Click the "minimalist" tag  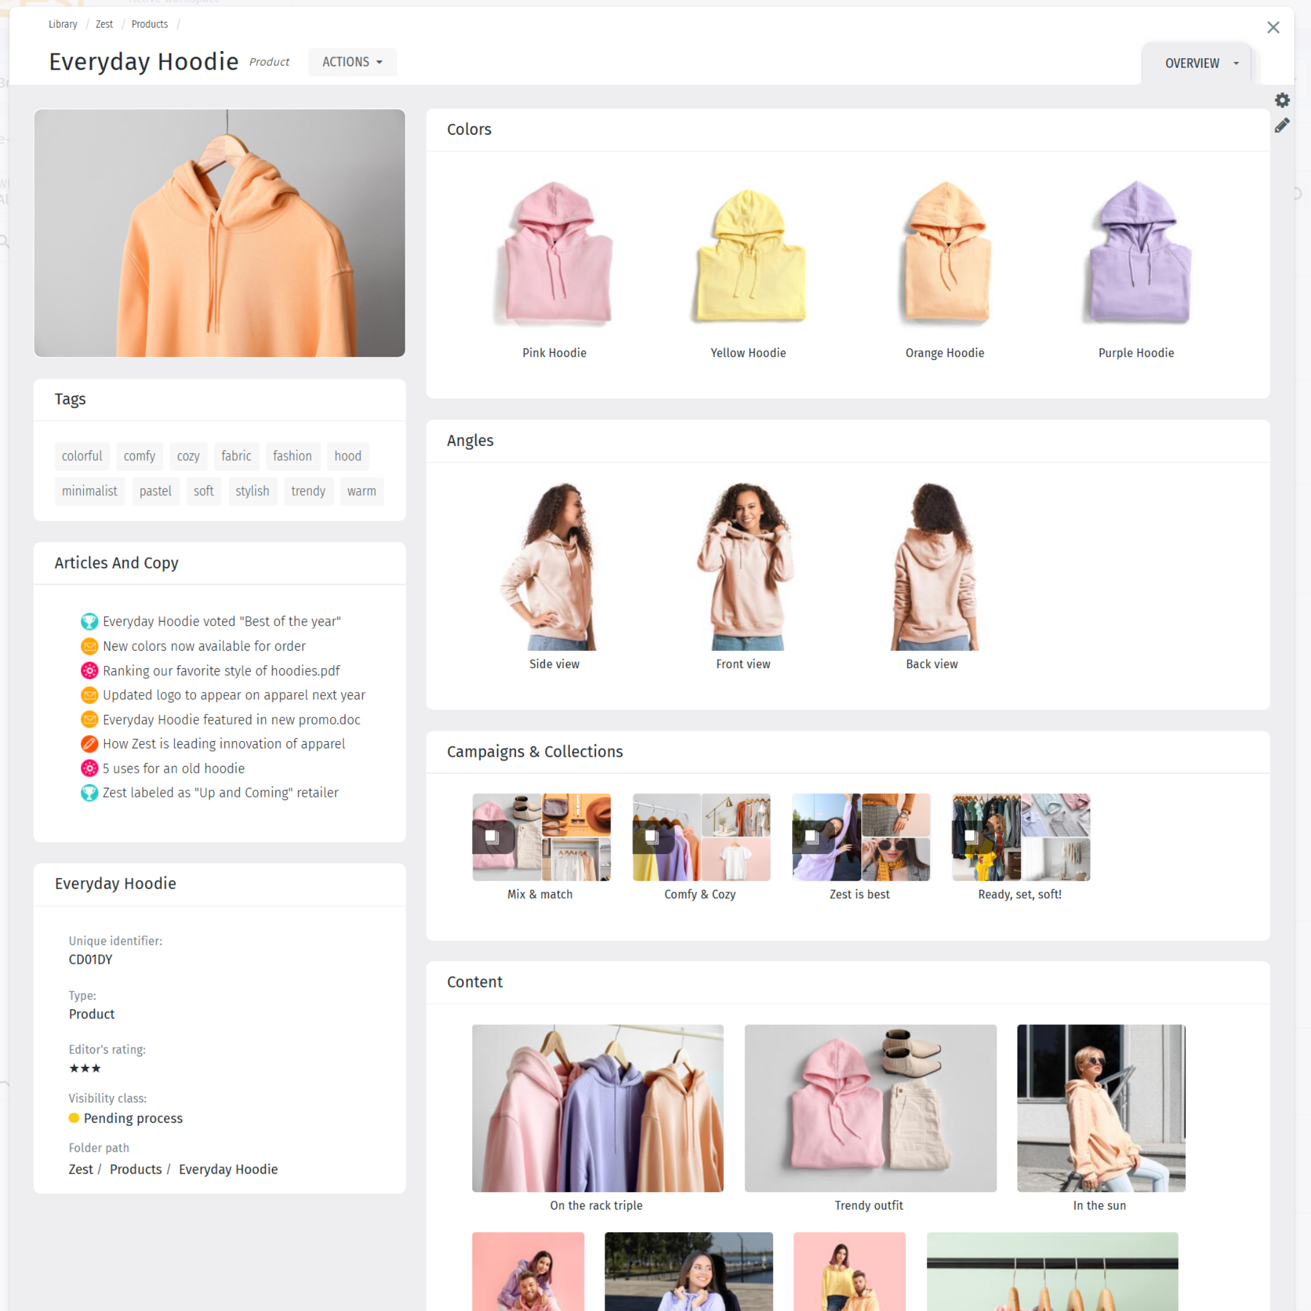(x=90, y=491)
